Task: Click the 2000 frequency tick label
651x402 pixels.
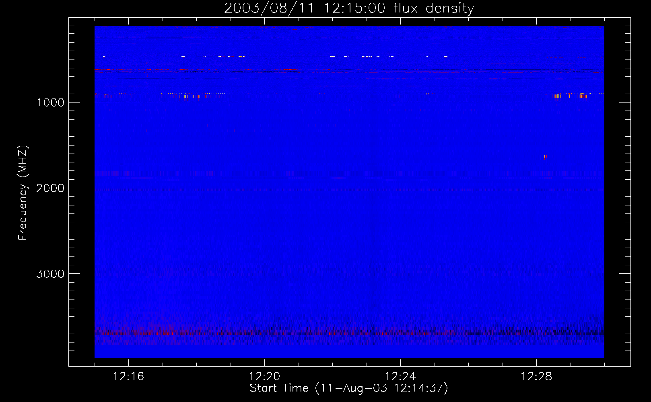Action: point(50,188)
